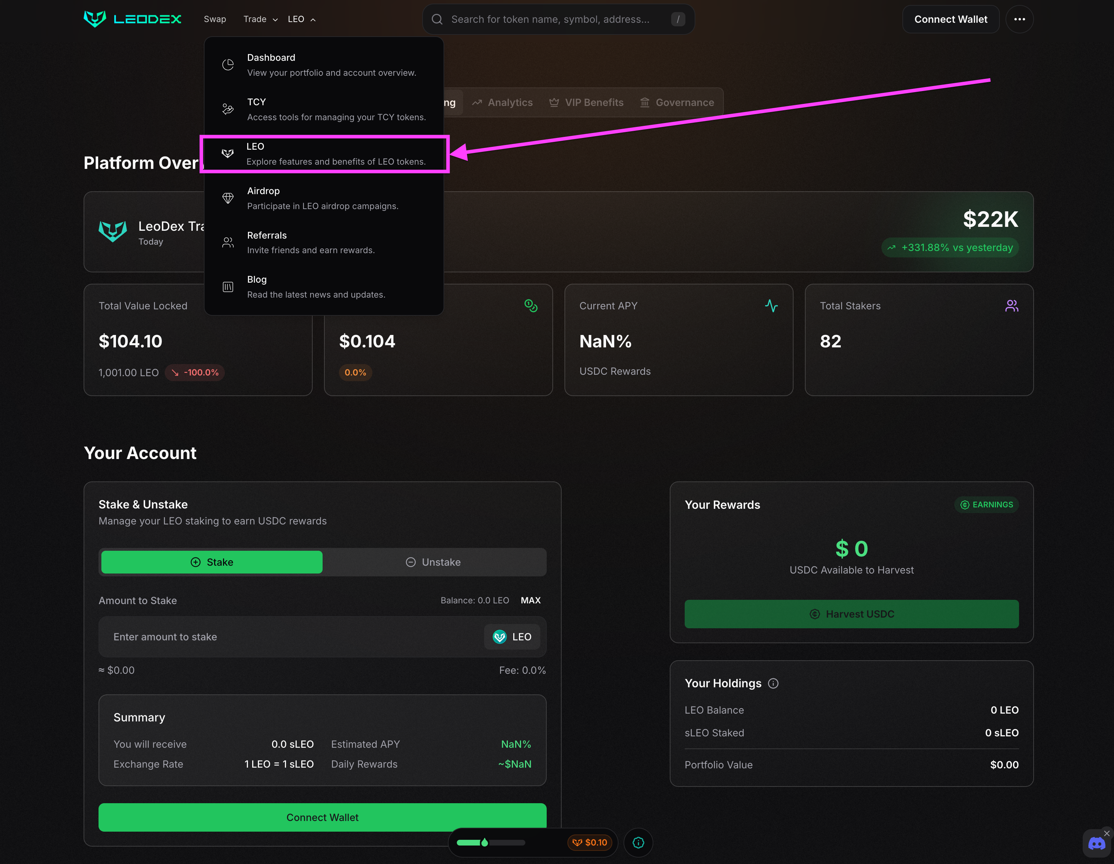Collapse the LEO navigation dropdown

[x=302, y=20]
